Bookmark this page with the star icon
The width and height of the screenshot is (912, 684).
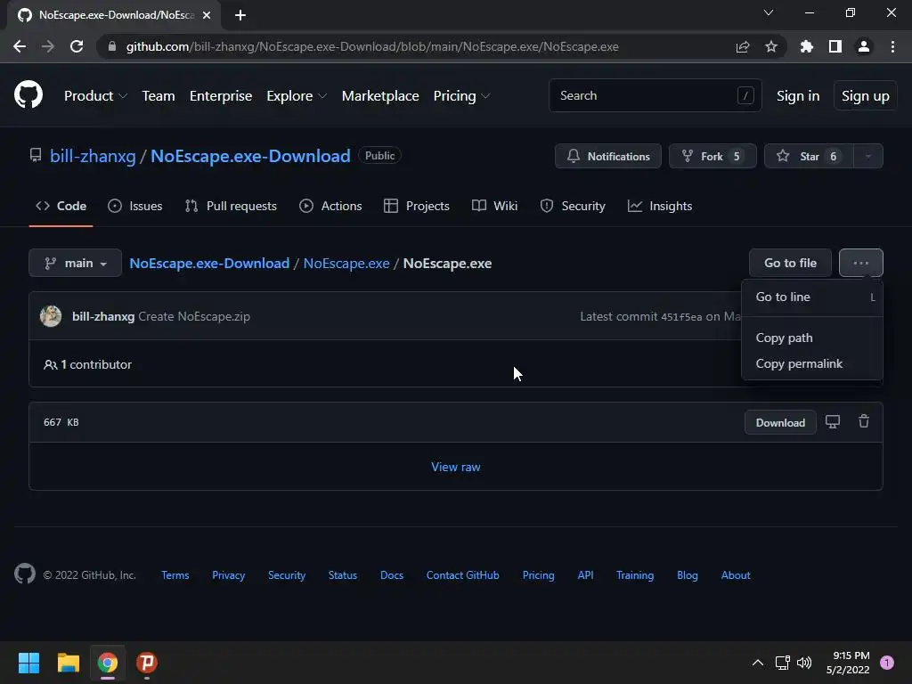771,46
